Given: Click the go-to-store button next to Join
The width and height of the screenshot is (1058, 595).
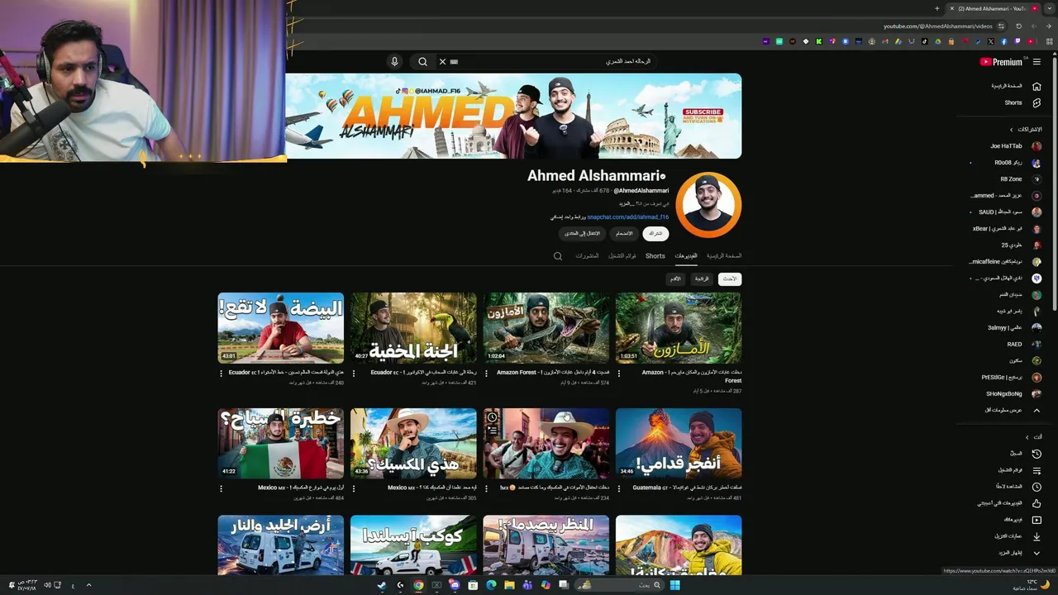Looking at the screenshot, I should [583, 234].
